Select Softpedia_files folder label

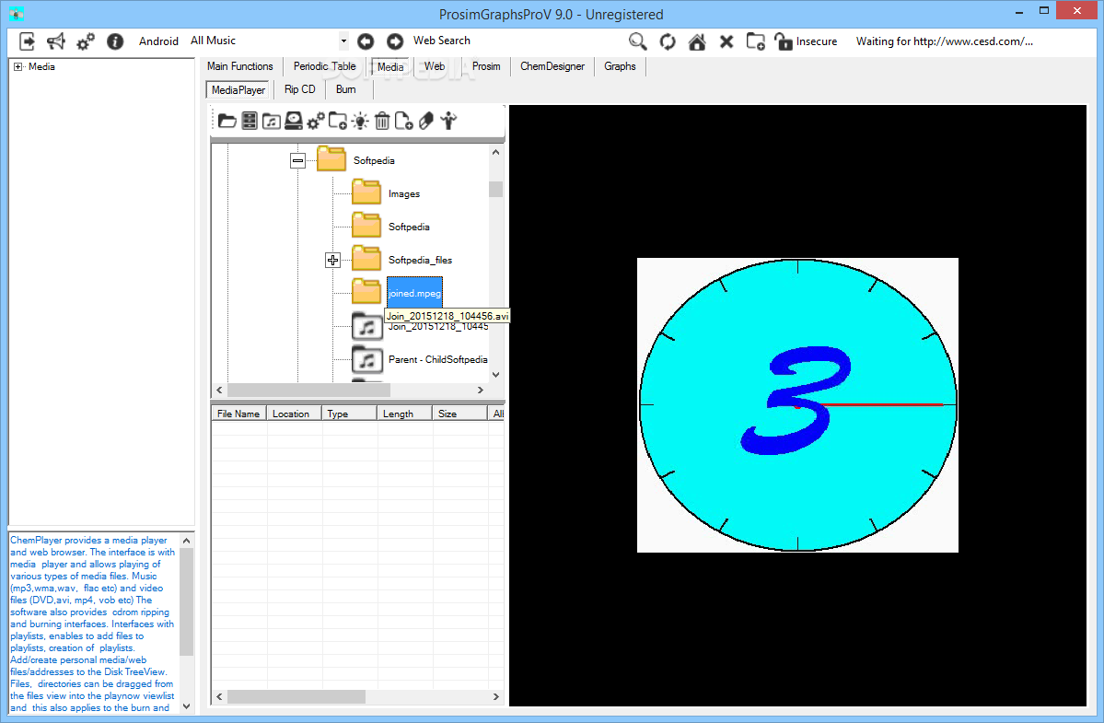421,260
